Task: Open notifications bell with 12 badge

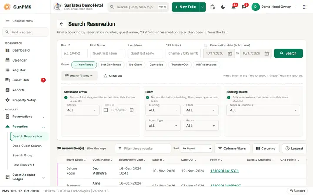Action: [233, 7]
